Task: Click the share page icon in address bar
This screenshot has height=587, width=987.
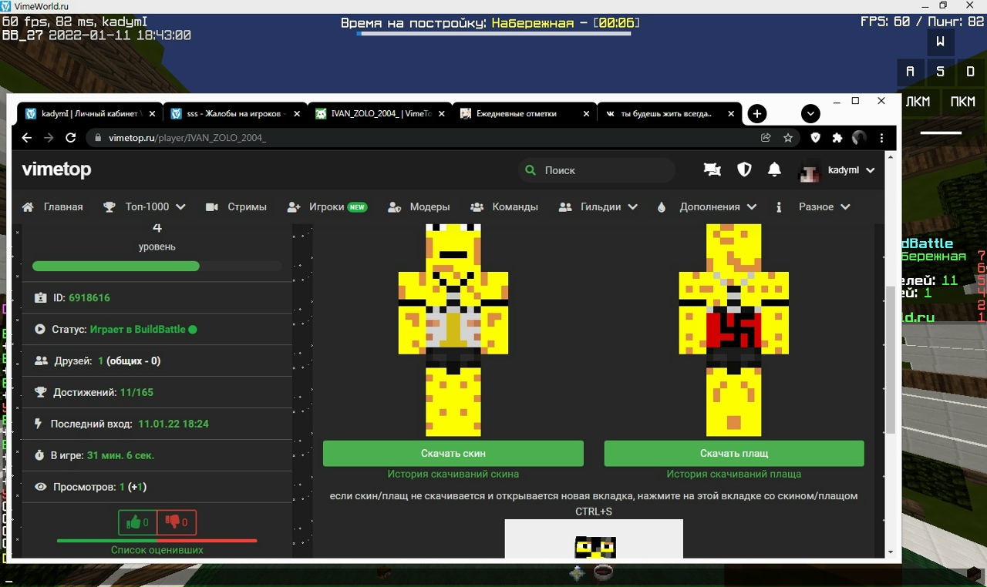Action: [x=766, y=138]
